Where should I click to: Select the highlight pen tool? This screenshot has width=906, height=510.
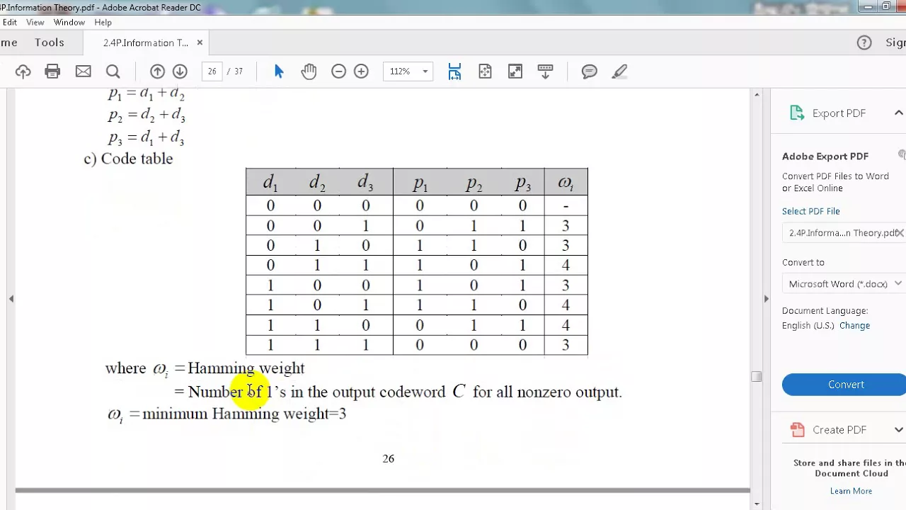click(619, 72)
